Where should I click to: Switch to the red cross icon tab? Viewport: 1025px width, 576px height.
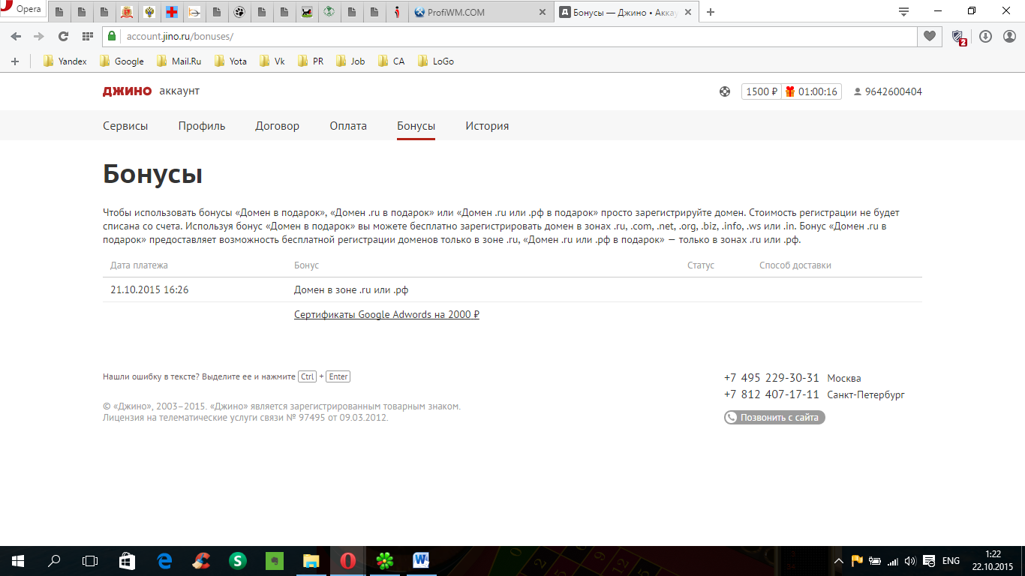[172, 12]
